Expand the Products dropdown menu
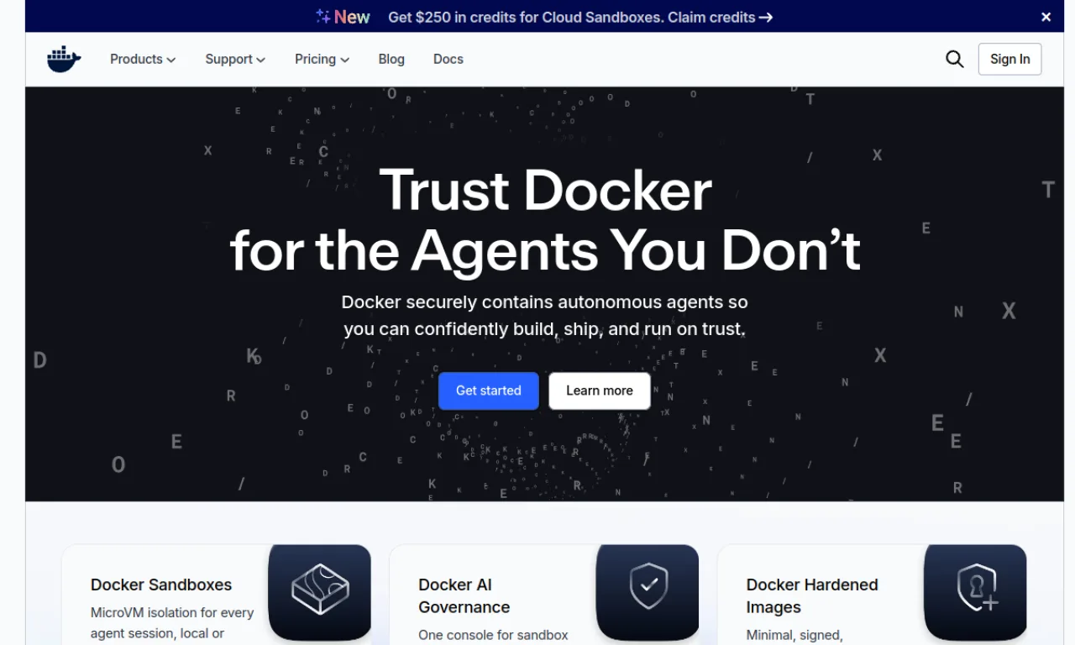The height and width of the screenshot is (645, 1075). [143, 59]
